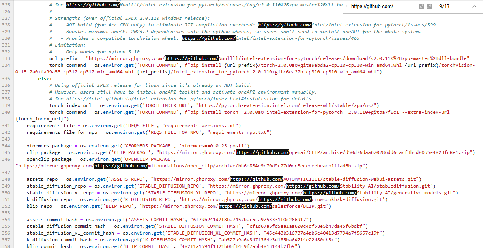Viewport: 483px width, 248px height.
Task: Click 'Bundles minimal oneAPI 2023.2 dependencies' comment
Action: coord(125,32)
